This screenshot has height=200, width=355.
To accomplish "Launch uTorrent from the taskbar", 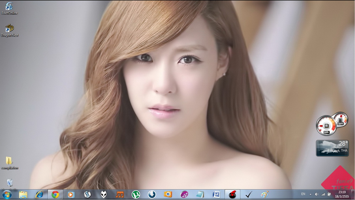I will point(136,195).
